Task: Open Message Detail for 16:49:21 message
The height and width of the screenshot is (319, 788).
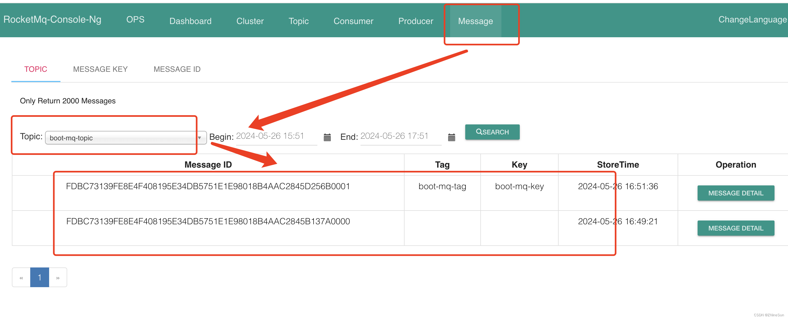Action: point(735,228)
